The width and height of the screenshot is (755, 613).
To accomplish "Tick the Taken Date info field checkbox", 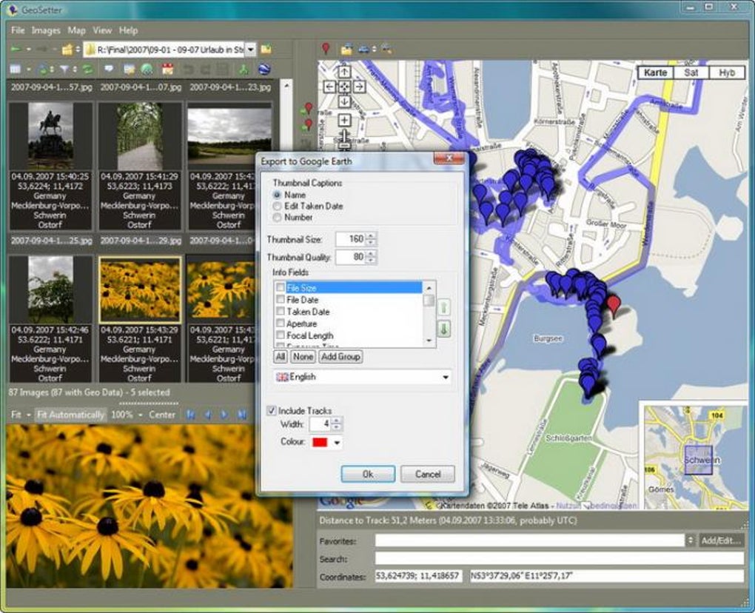I will coord(280,312).
